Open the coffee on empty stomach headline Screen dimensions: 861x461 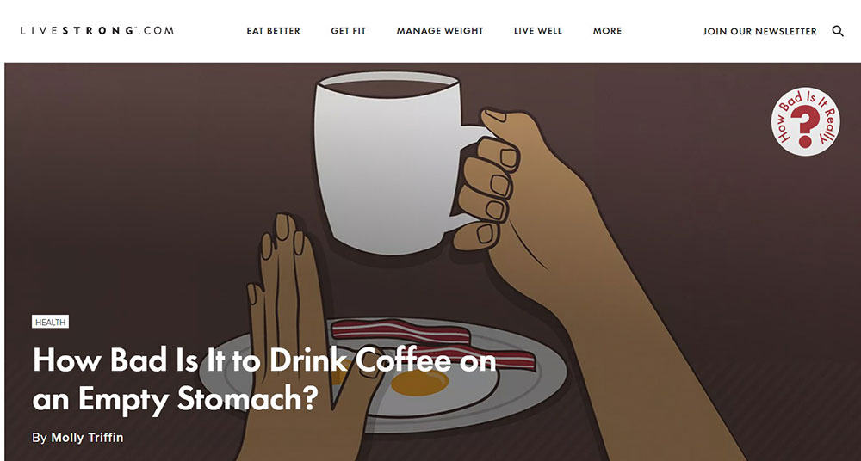pos(264,380)
